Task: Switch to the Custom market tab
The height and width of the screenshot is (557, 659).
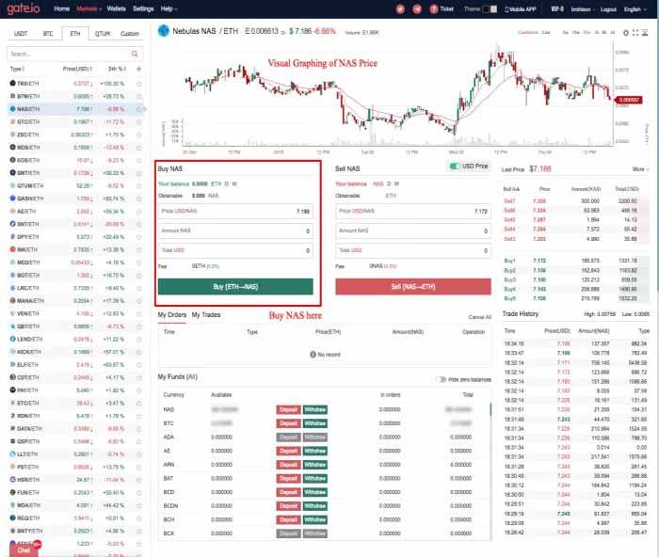Action: (130, 34)
